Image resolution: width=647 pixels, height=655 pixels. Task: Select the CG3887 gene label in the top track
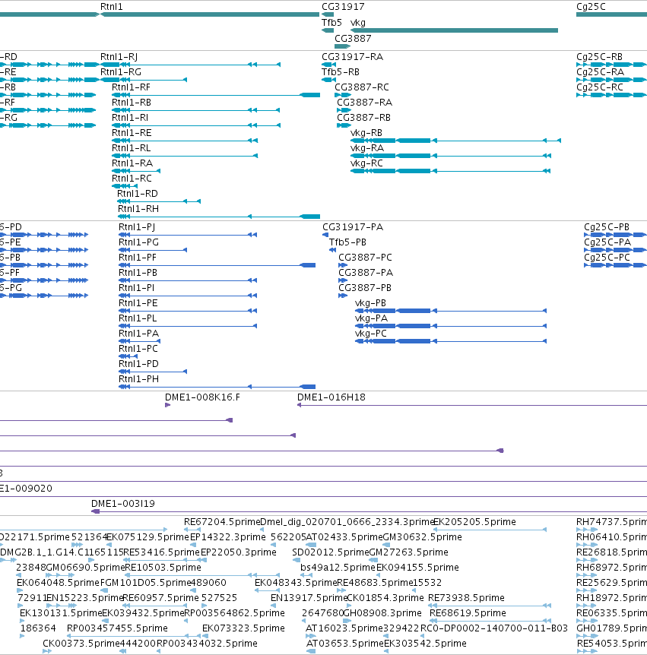click(353, 39)
